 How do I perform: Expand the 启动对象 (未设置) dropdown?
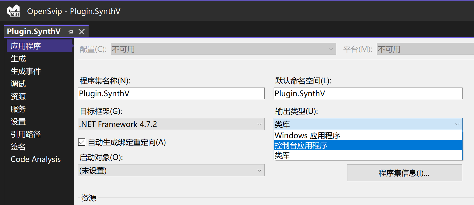[171, 170]
